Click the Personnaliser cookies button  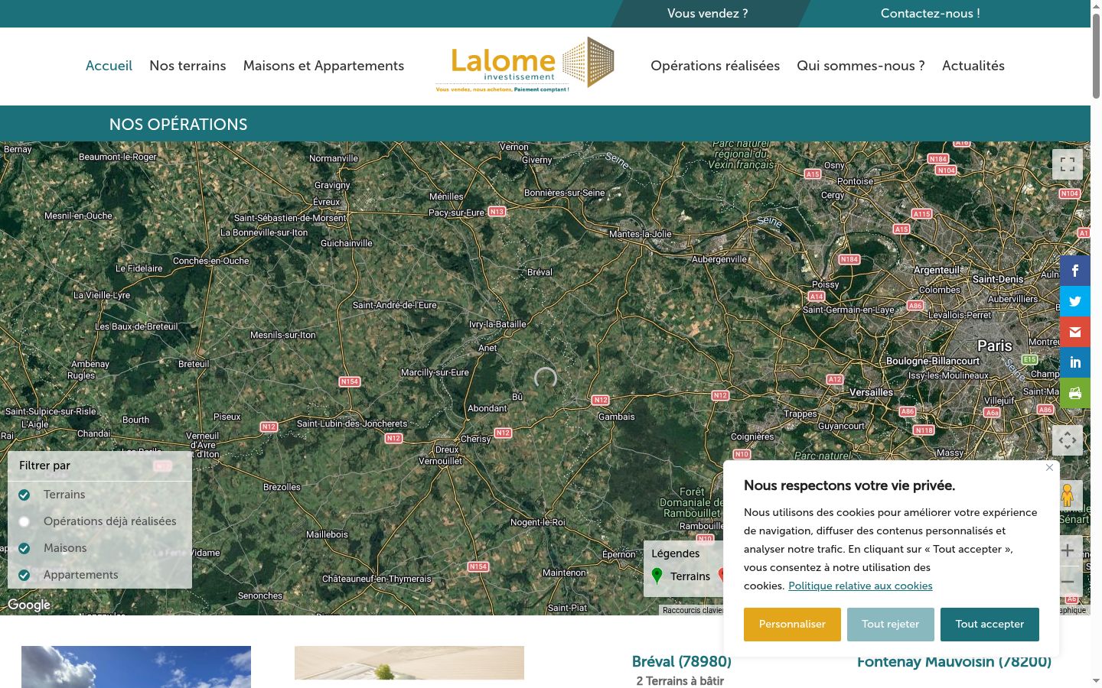coord(792,625)
